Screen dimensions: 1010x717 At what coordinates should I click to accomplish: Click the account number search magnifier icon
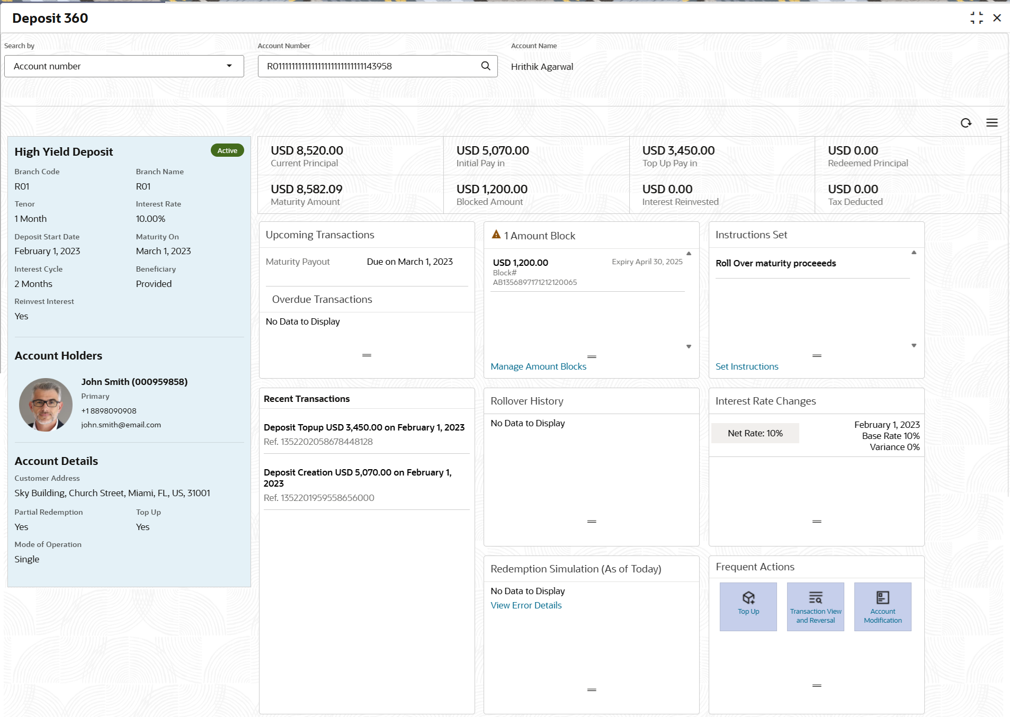tap(485, 66)
